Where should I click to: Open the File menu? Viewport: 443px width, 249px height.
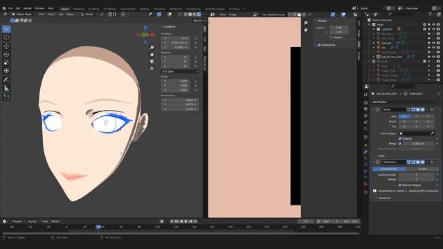[x=10, y=8]
